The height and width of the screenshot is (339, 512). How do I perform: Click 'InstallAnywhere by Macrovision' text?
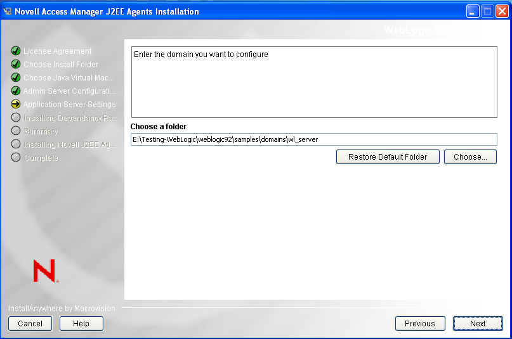pyautogui.click(x=62, y=309)
